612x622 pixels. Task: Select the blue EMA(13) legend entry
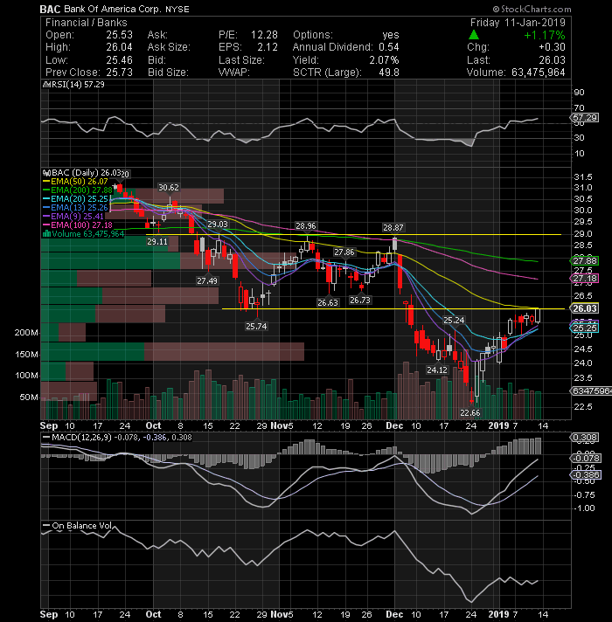tap(75, 207)
